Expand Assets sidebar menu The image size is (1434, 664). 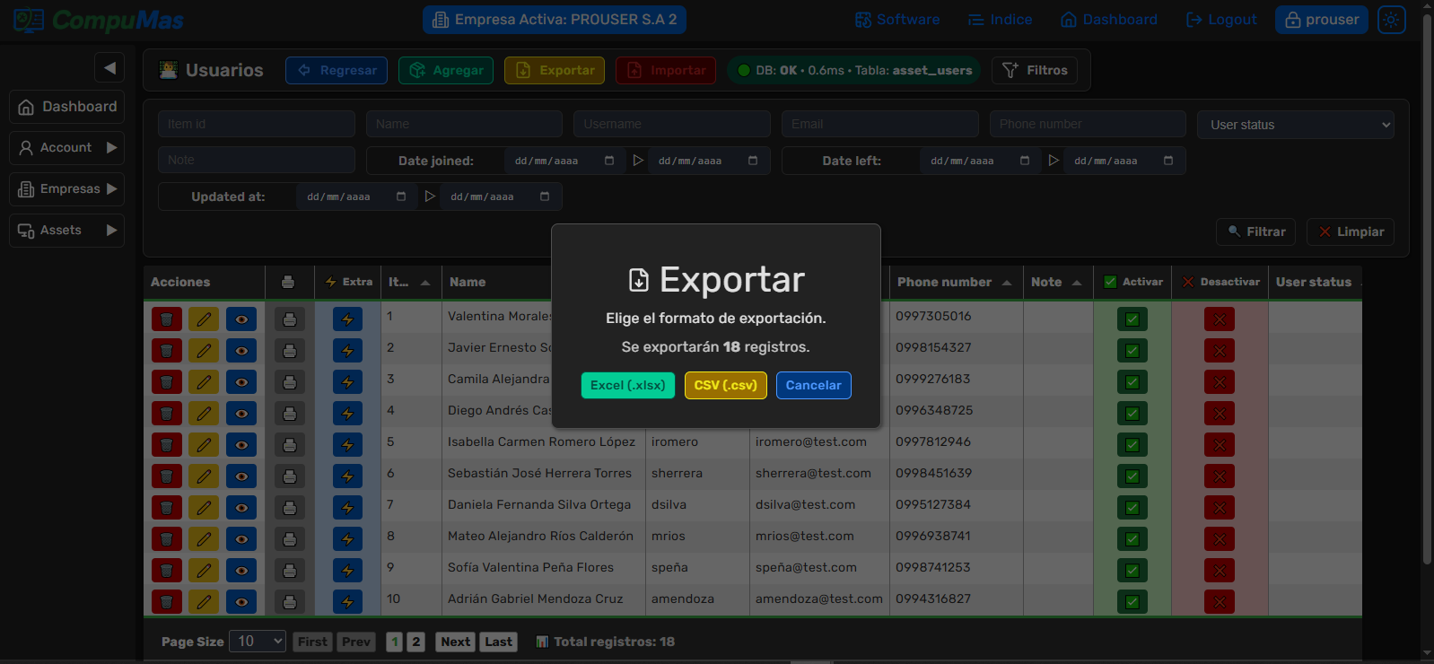tap(66, 231)
